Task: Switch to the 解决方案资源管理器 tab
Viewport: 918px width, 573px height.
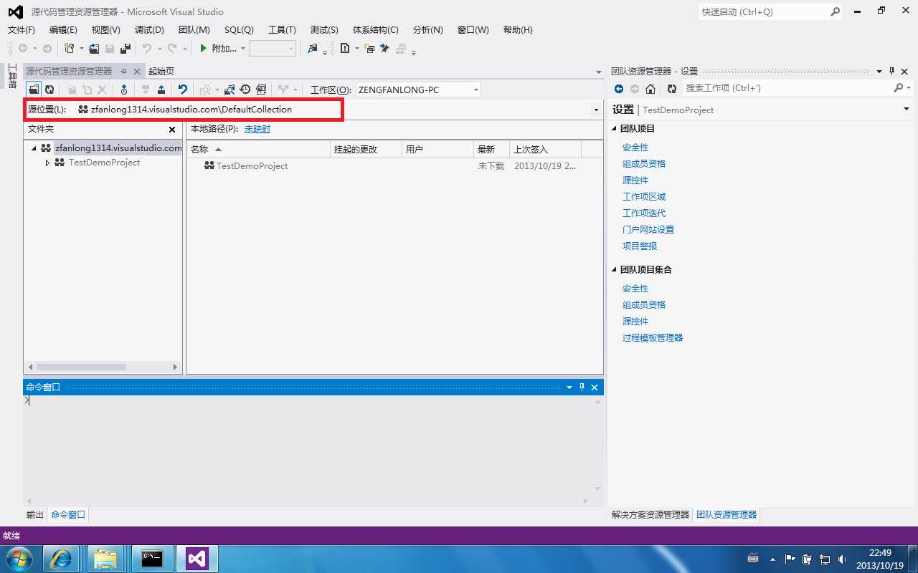Action: (650, 515)
